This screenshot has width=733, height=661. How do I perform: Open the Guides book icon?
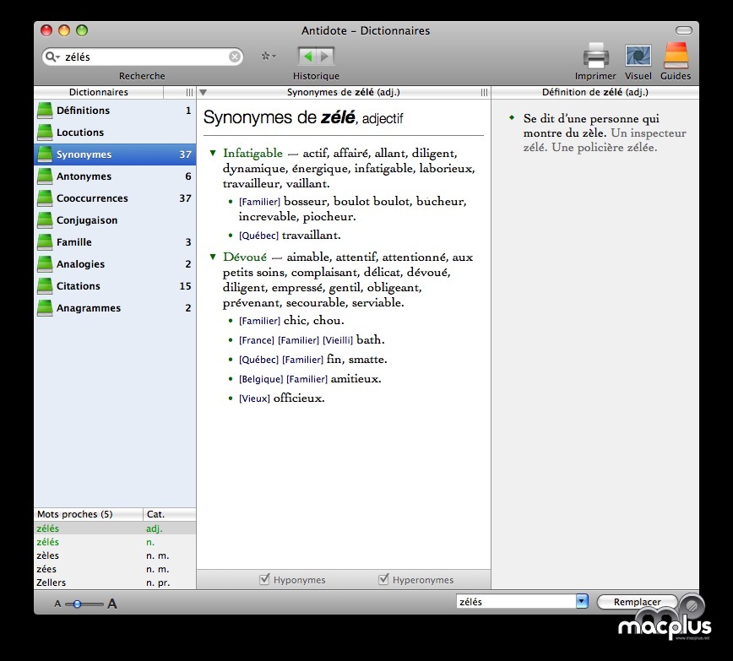point(676,56)
